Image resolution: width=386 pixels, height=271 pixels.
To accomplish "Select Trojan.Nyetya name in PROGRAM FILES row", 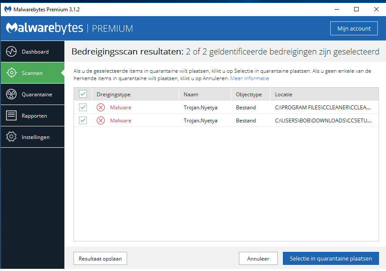I will pyautogui.click(x=200, y=108).
